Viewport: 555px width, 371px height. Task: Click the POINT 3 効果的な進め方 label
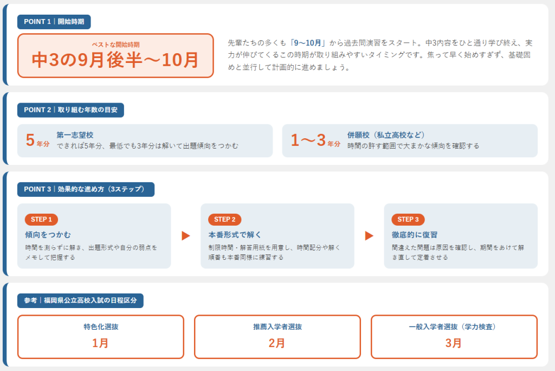[86, 189]
